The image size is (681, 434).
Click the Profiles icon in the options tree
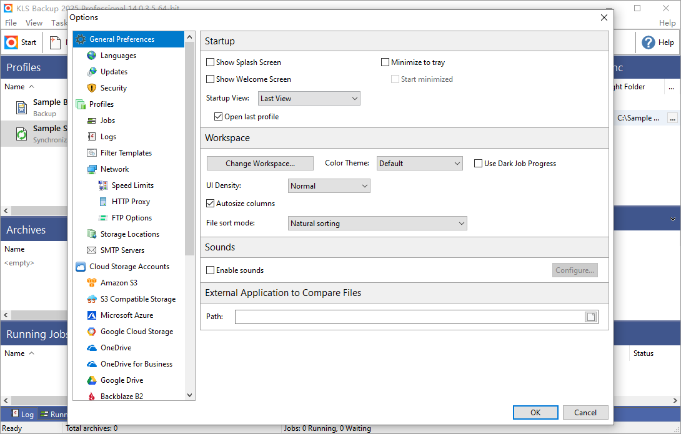point(81,104)
